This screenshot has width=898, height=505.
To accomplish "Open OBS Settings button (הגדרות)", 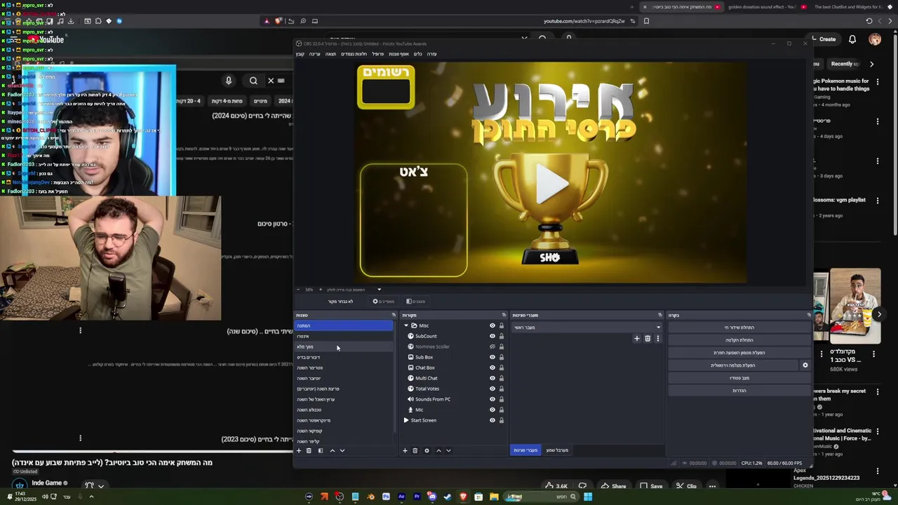I will click(739, 391).
